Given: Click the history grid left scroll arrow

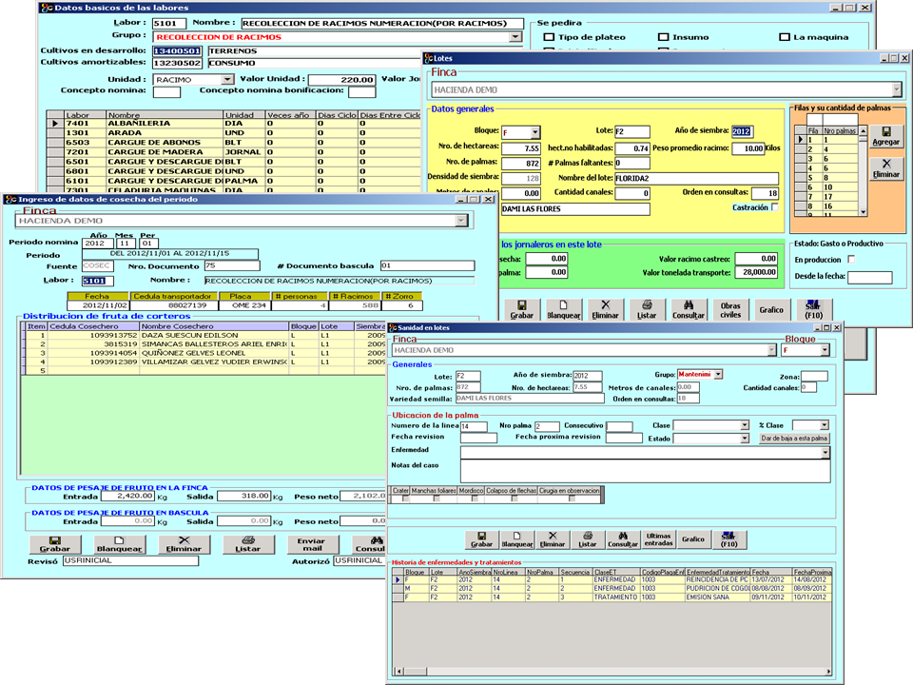Looking at the screenshot, I should pyautogui.click(x=398, y=671).
